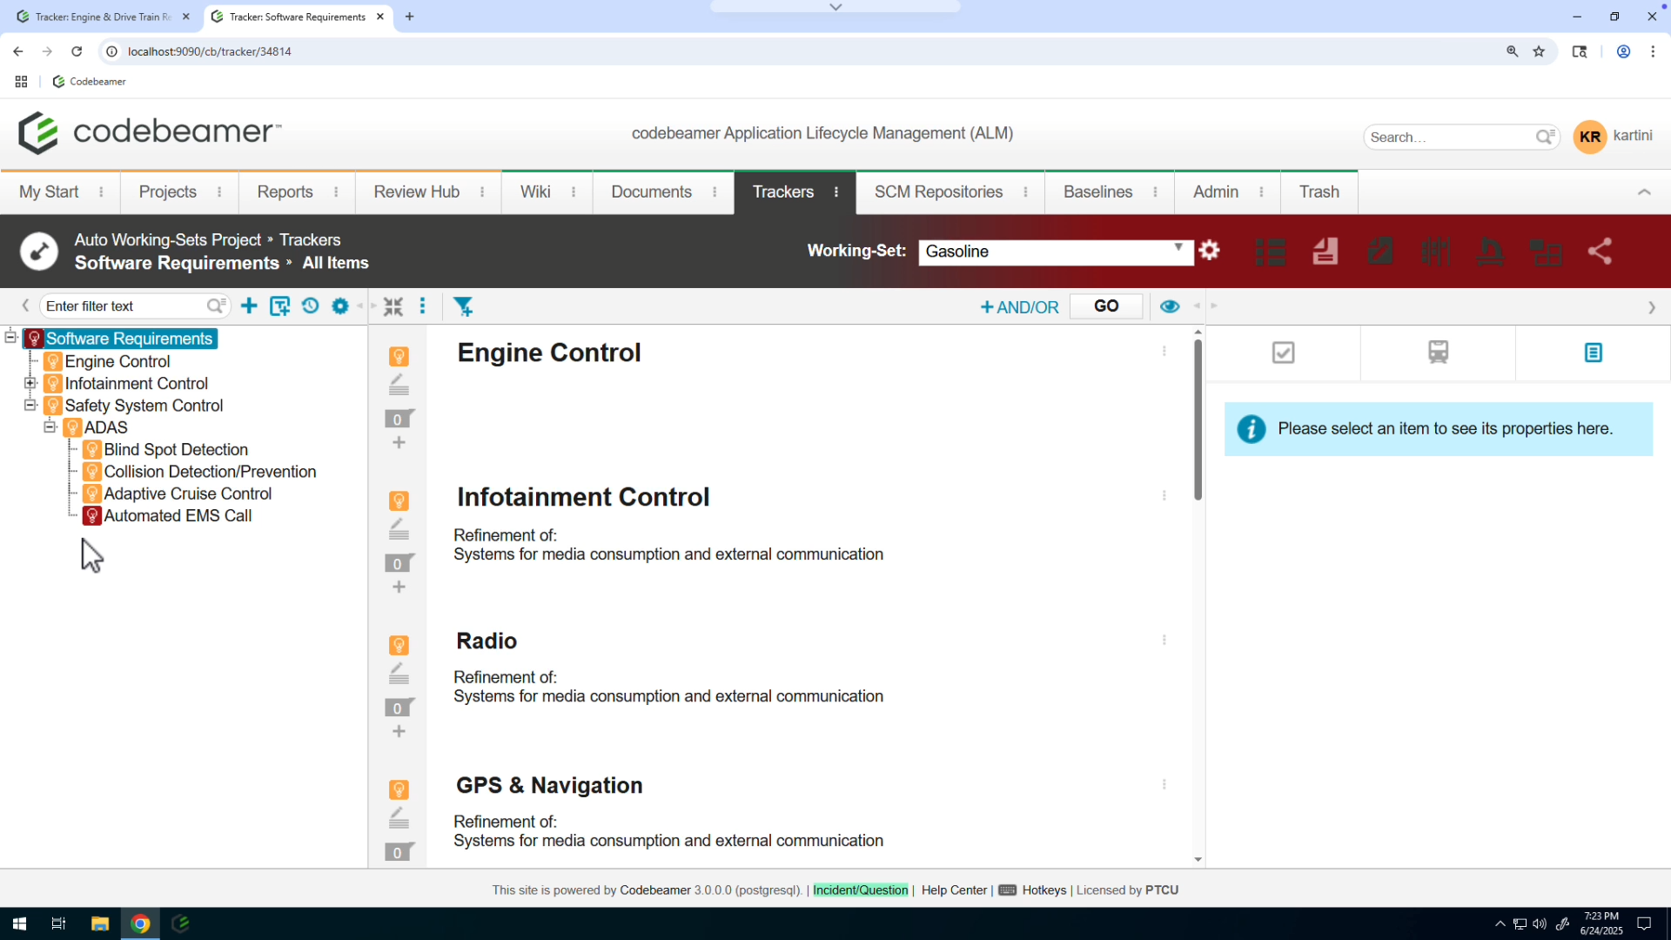
Task: Click the codebeamer logo in the page header
Action: (x=149, y=132)
